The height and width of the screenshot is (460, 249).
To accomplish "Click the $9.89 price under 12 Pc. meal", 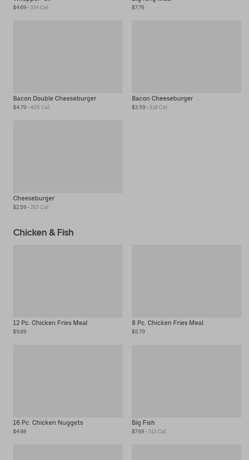I will click(20, 332).
